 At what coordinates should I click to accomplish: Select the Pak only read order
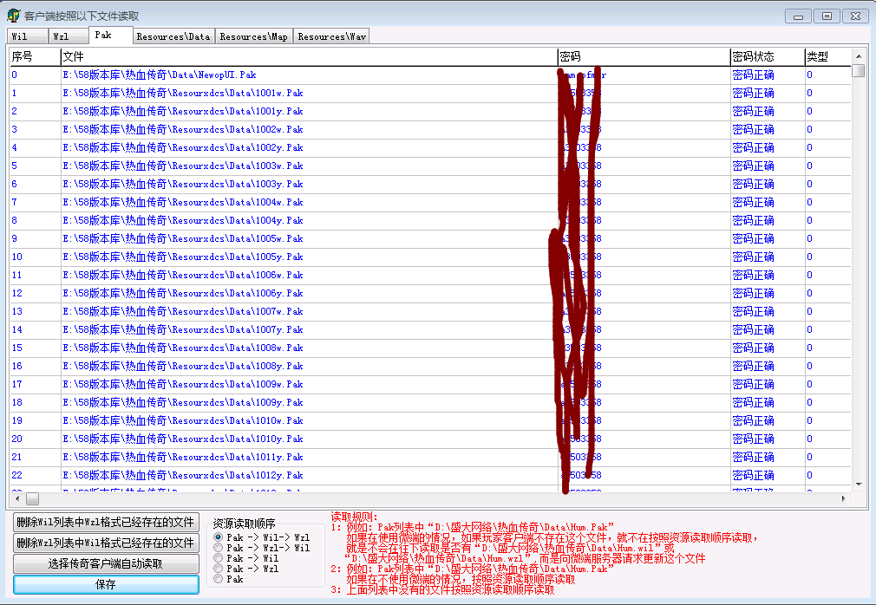coord(229,579)
